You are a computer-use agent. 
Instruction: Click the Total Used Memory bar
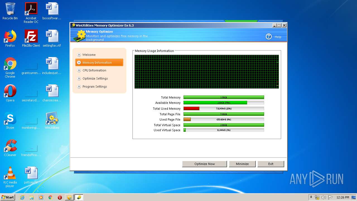(224, 109)
